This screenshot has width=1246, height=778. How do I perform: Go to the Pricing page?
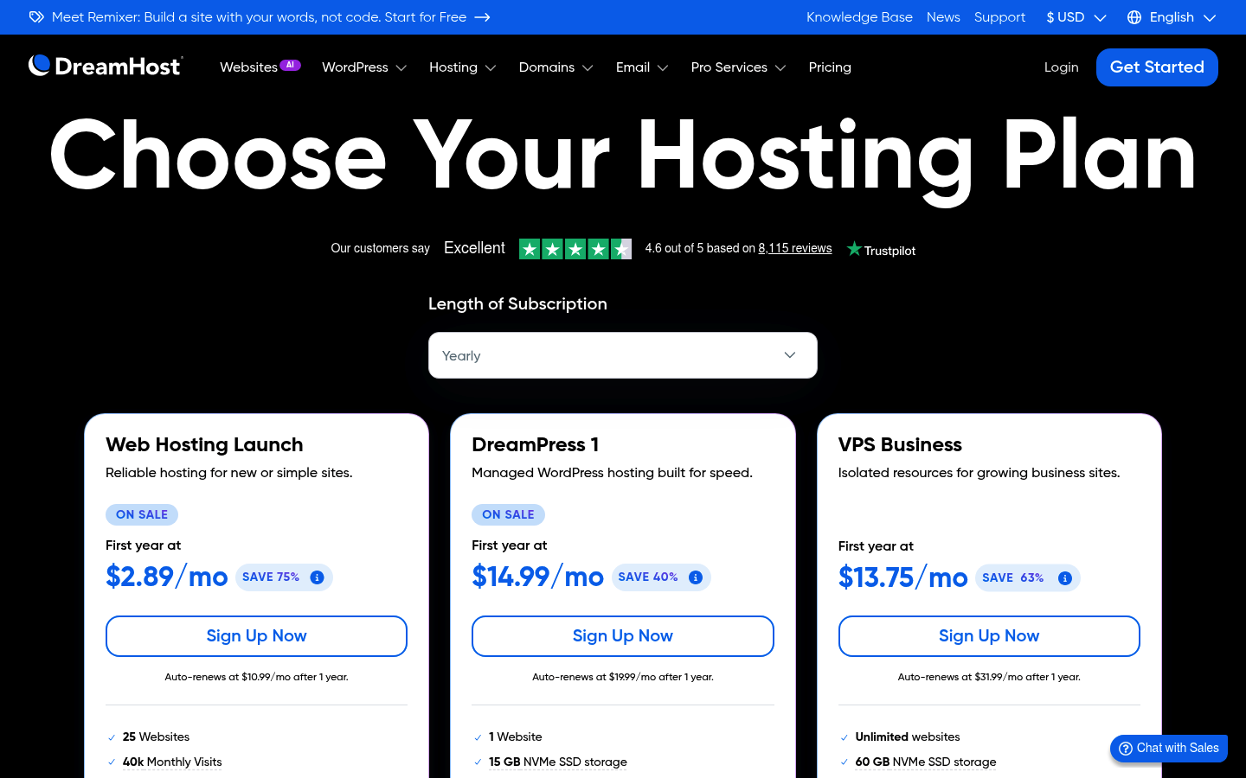pos(830,67)
